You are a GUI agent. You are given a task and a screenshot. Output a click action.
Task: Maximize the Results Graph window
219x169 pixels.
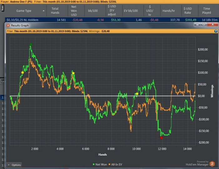[205, 25]
